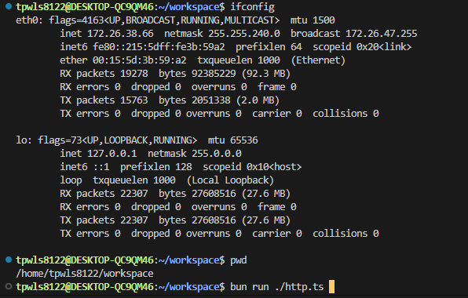The image size is (468, 298).
Task: Click broadcast address 172.26.47.255
Action: [x=381, y=34]
